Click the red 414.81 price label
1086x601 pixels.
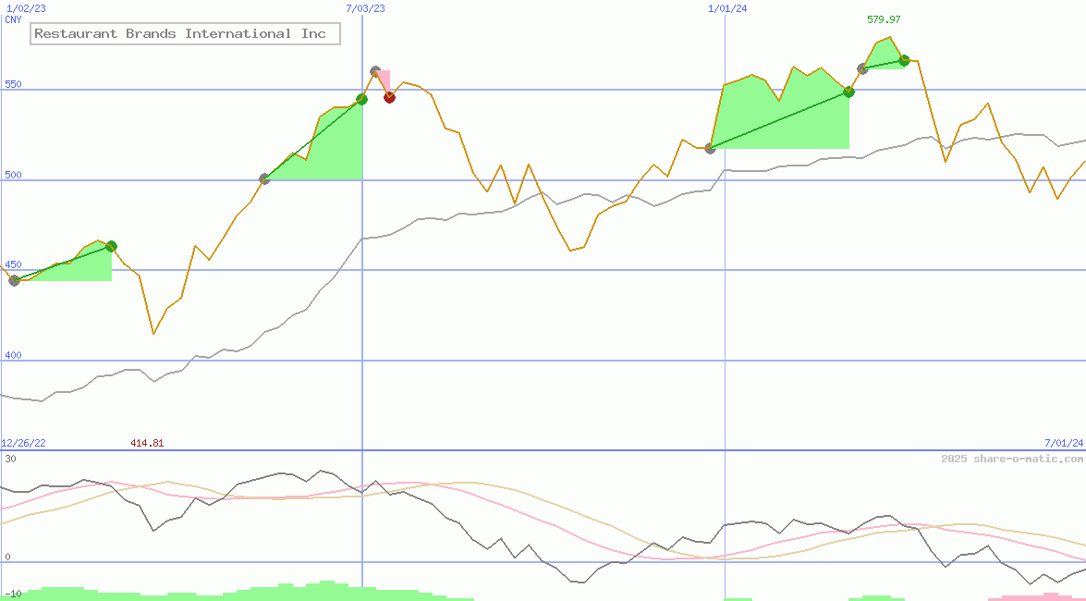[x=148, y=443]
